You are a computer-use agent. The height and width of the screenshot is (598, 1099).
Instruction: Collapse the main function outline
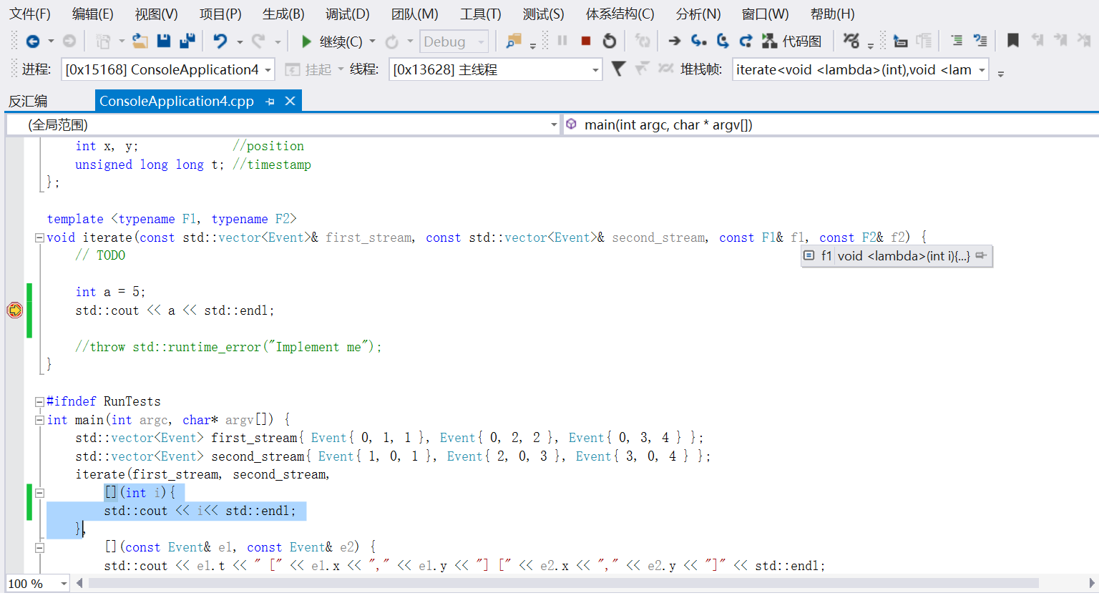coord(40,420)
